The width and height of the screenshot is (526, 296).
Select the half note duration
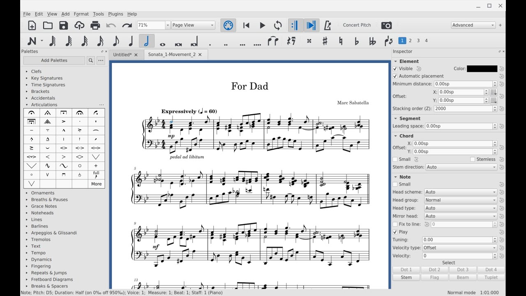coord(147,41)
